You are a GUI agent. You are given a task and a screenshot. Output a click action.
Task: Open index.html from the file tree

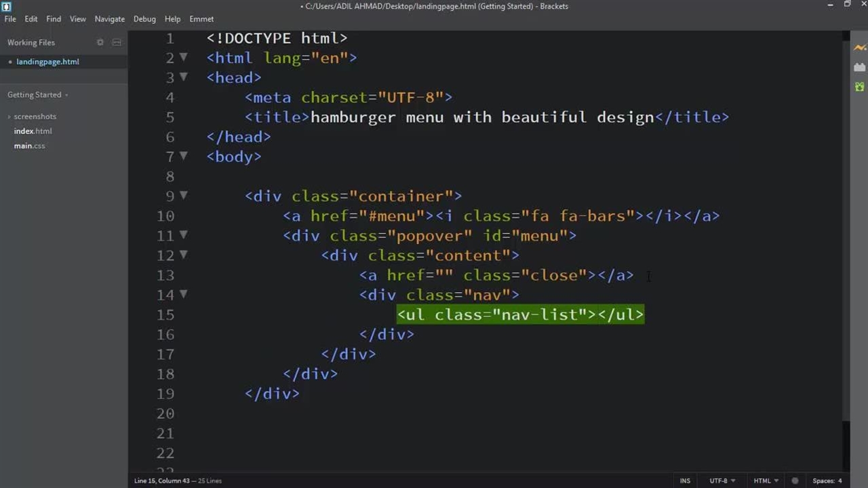point(33,131)
